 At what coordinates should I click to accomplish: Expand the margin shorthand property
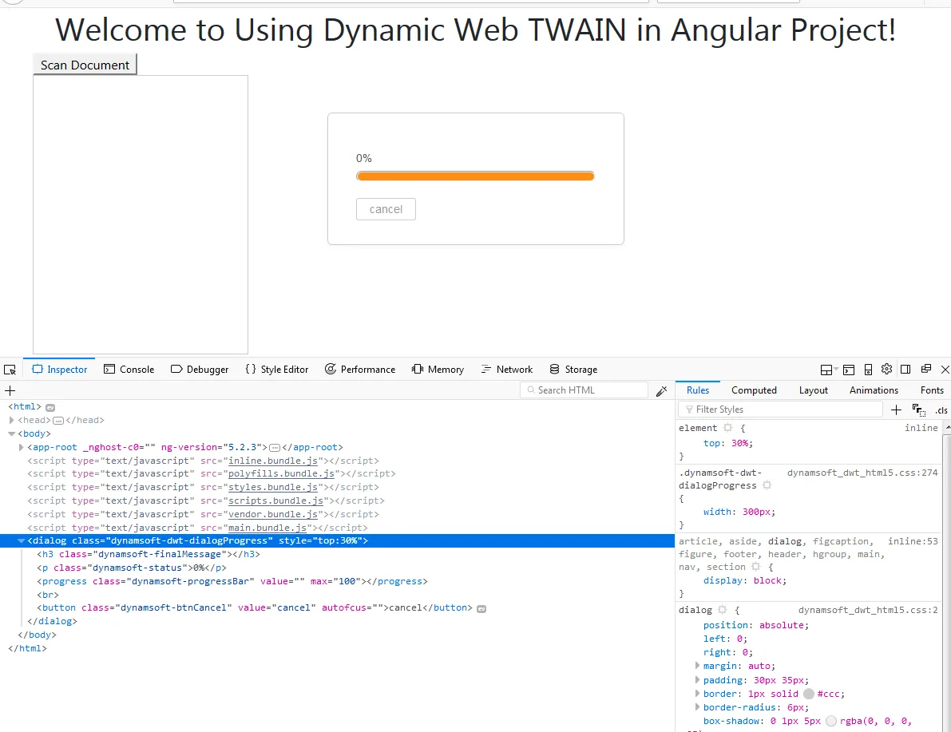(697, 665)
